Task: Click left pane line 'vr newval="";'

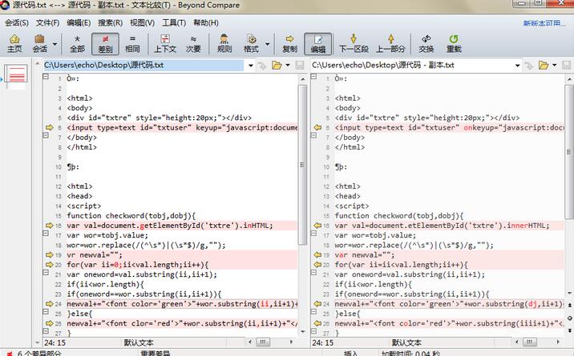Action: [95, 254]
